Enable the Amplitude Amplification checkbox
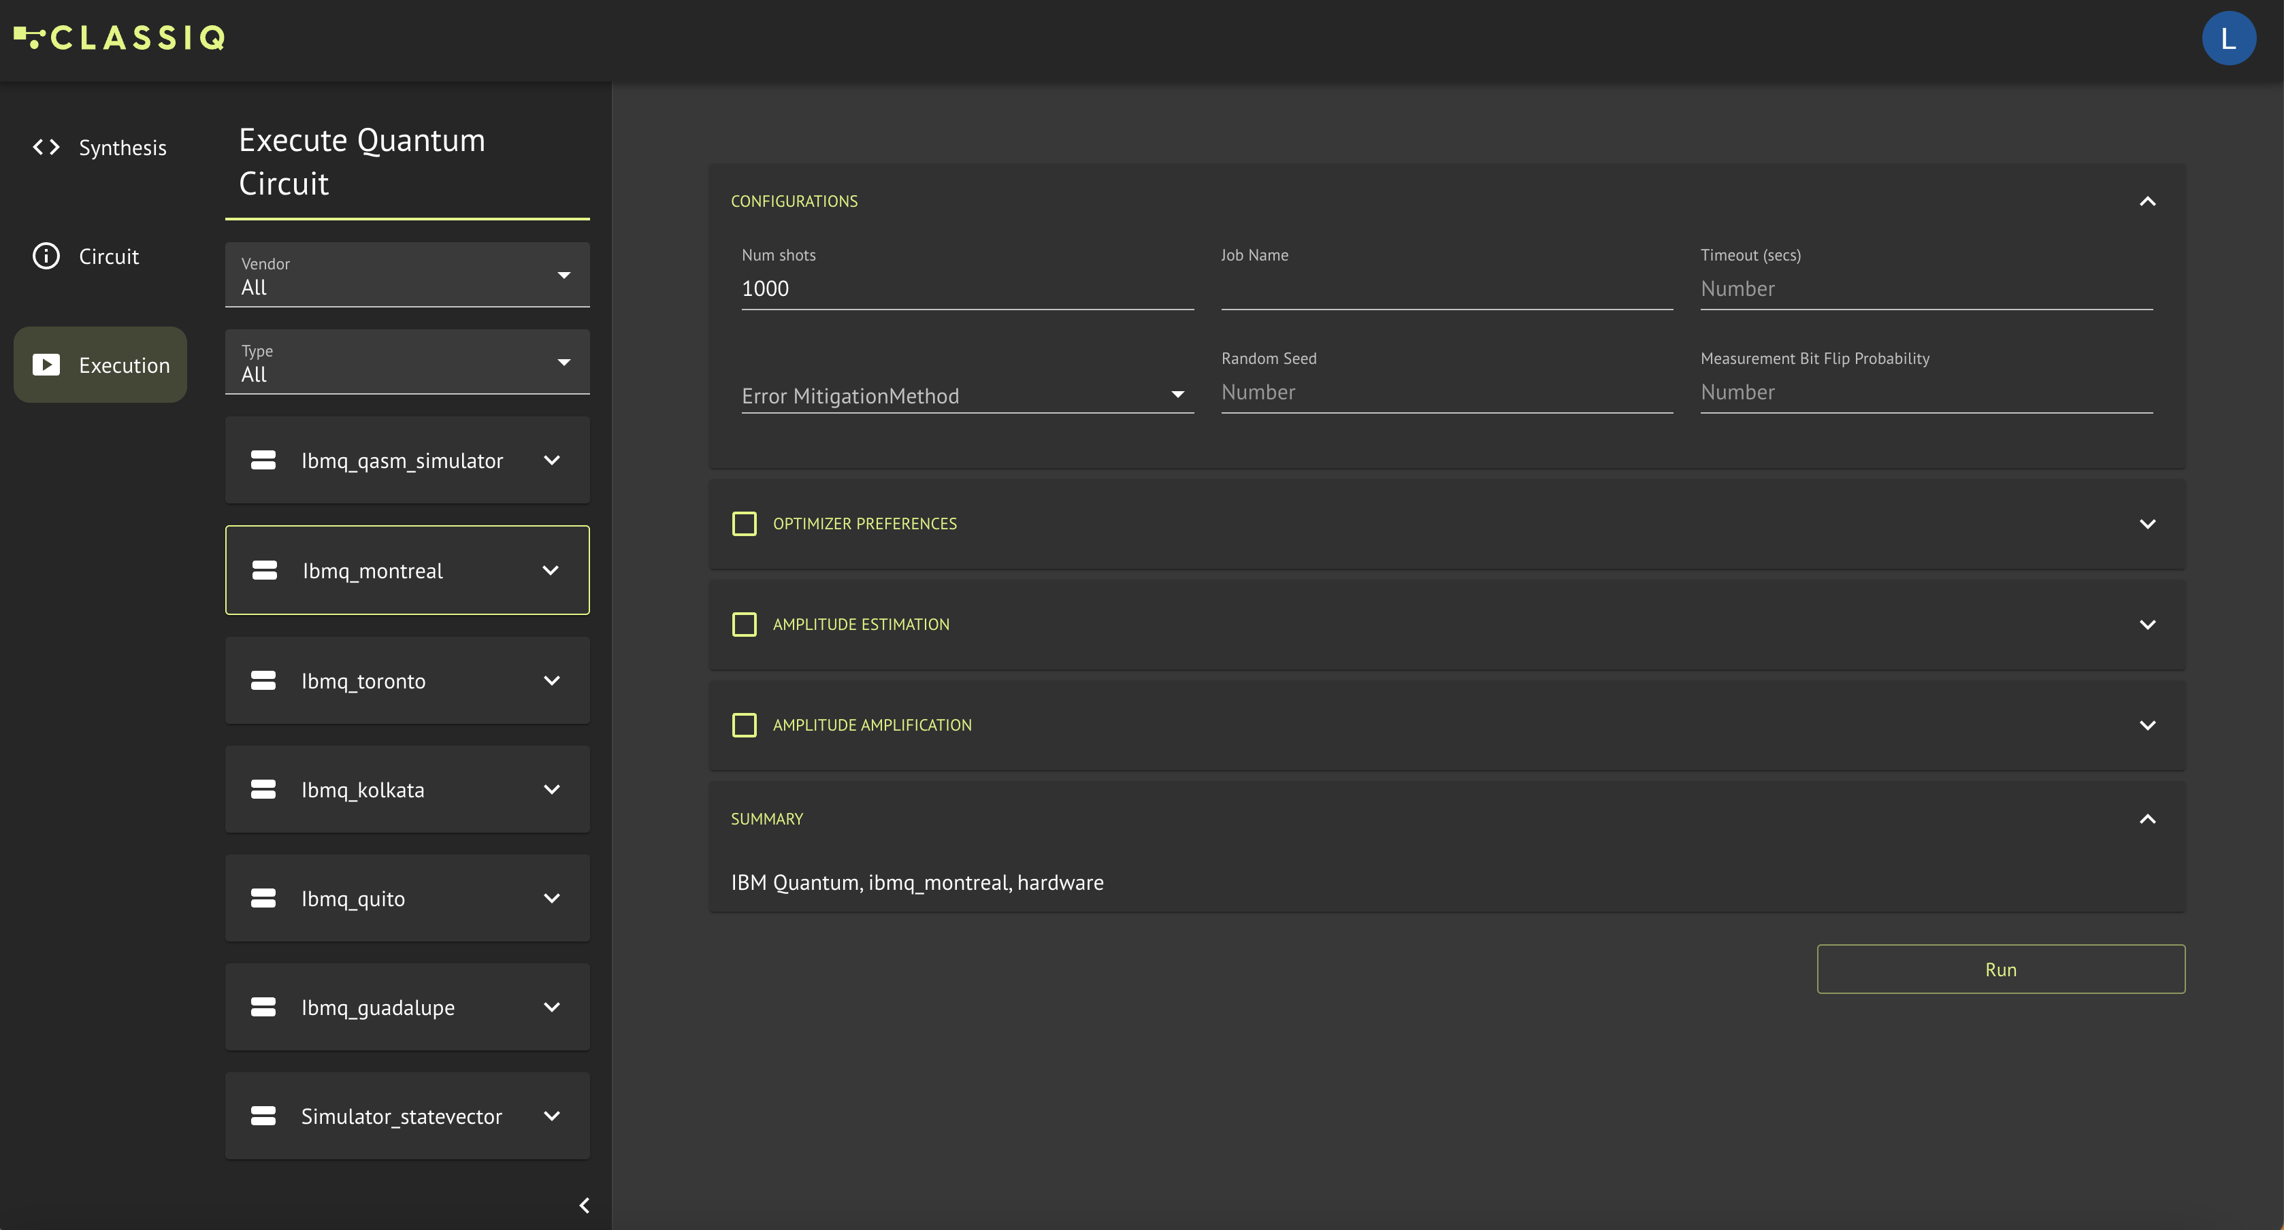This screenshot has height=1230, width=2284. (x=744, y=725)
